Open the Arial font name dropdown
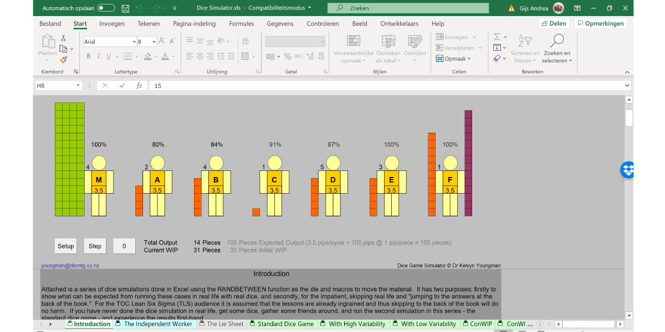The height and width of the screenshot is (332, 665). tap(134, 42)
